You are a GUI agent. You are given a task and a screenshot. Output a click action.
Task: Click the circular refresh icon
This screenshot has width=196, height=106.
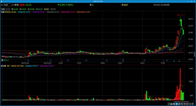(187, 104)
